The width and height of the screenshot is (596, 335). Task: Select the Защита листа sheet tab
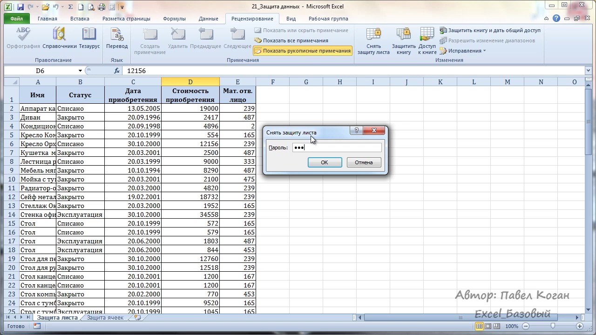(57, 318)
